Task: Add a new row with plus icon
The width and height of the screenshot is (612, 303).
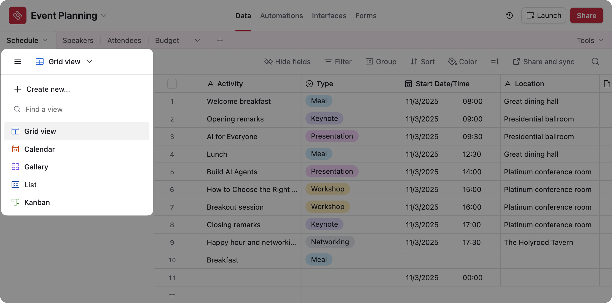Action: click(x=172, y=295)
